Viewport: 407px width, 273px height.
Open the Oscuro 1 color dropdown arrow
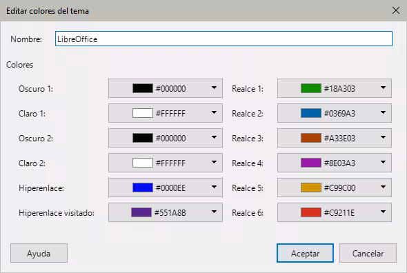[x=214, y=88]
